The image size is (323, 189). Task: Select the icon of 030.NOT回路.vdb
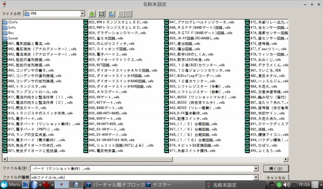86,65
